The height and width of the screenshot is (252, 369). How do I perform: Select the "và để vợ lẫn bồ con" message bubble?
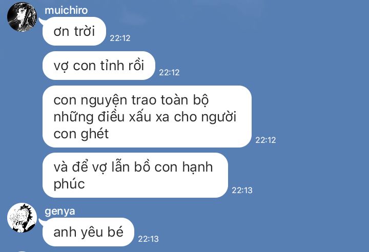pos(135,175)
